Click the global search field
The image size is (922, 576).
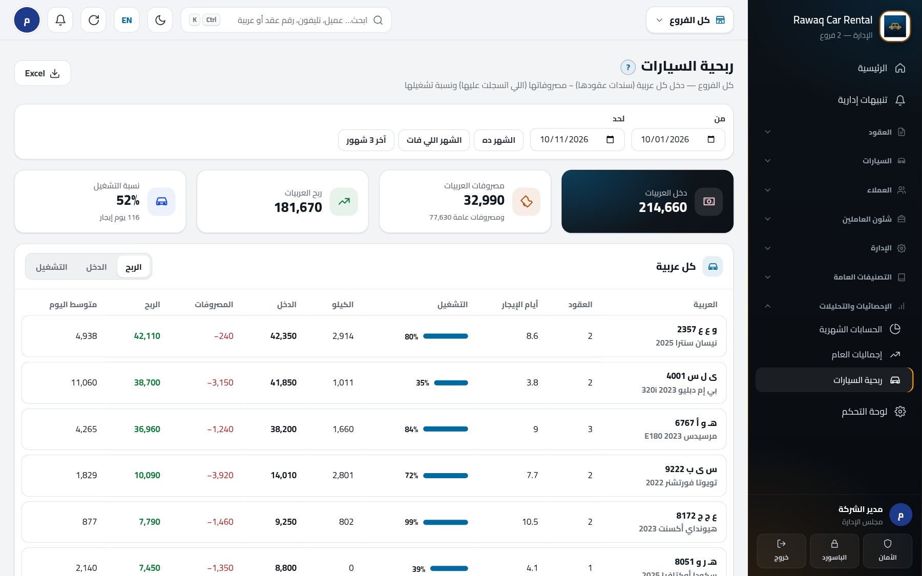[286, 20]
